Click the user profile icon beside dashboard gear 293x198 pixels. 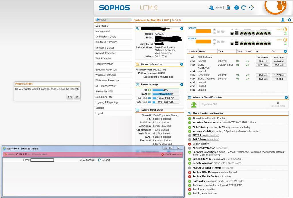pos(283,20)
